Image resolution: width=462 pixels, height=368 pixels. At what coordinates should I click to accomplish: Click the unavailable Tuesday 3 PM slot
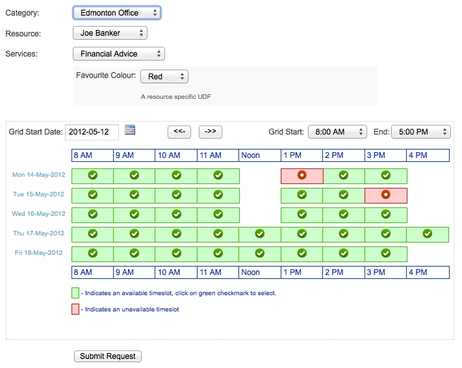(385, 194)
